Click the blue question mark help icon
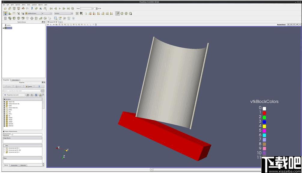The height and width of the screenshot is (173, 302). (32, 8)
